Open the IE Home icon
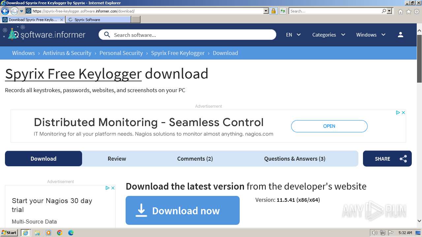Viewport: 422px width, 237px height. click(x=400, y=12)
